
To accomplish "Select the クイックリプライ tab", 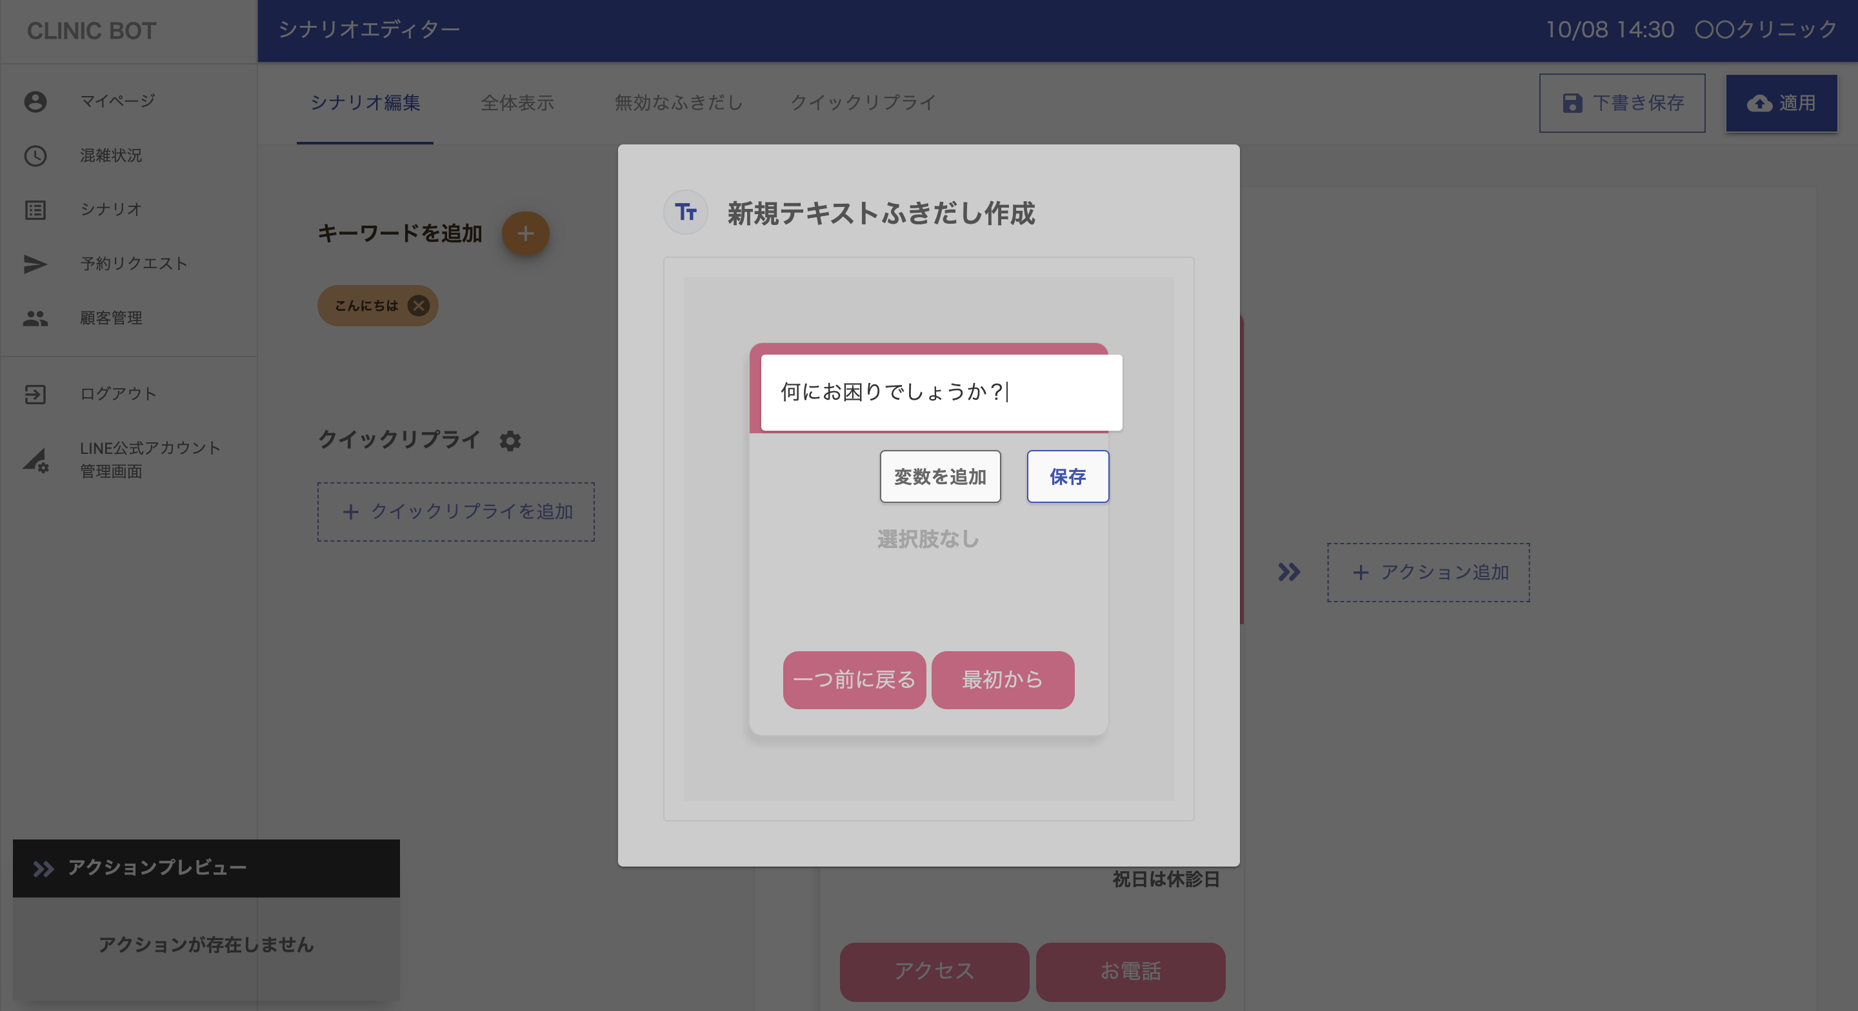I will tap(863, 103).
